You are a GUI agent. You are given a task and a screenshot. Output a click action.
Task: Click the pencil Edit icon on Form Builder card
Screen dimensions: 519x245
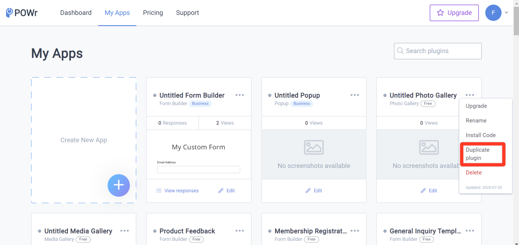point(221,191)
